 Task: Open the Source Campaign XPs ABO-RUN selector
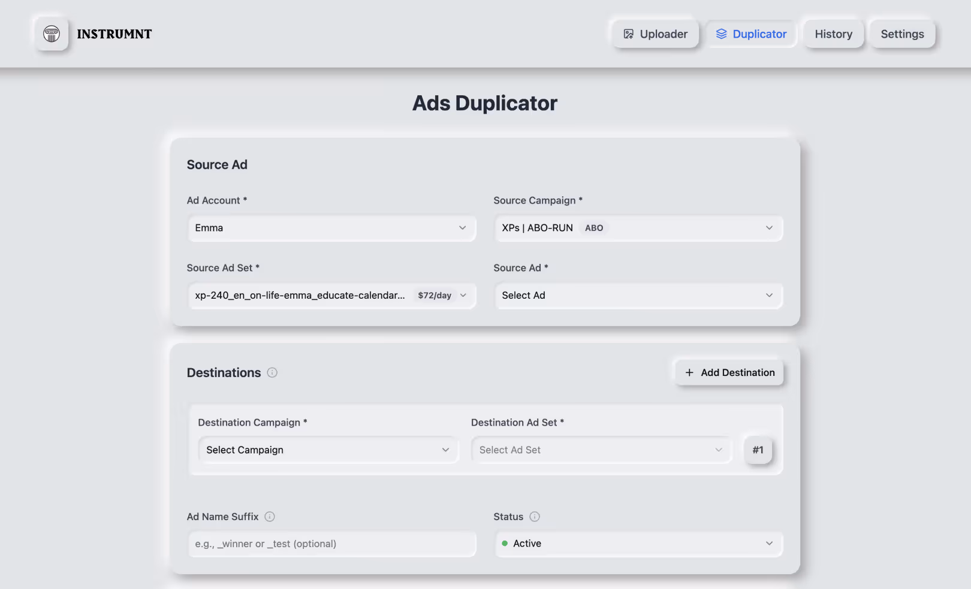click(x=638, y=228)
